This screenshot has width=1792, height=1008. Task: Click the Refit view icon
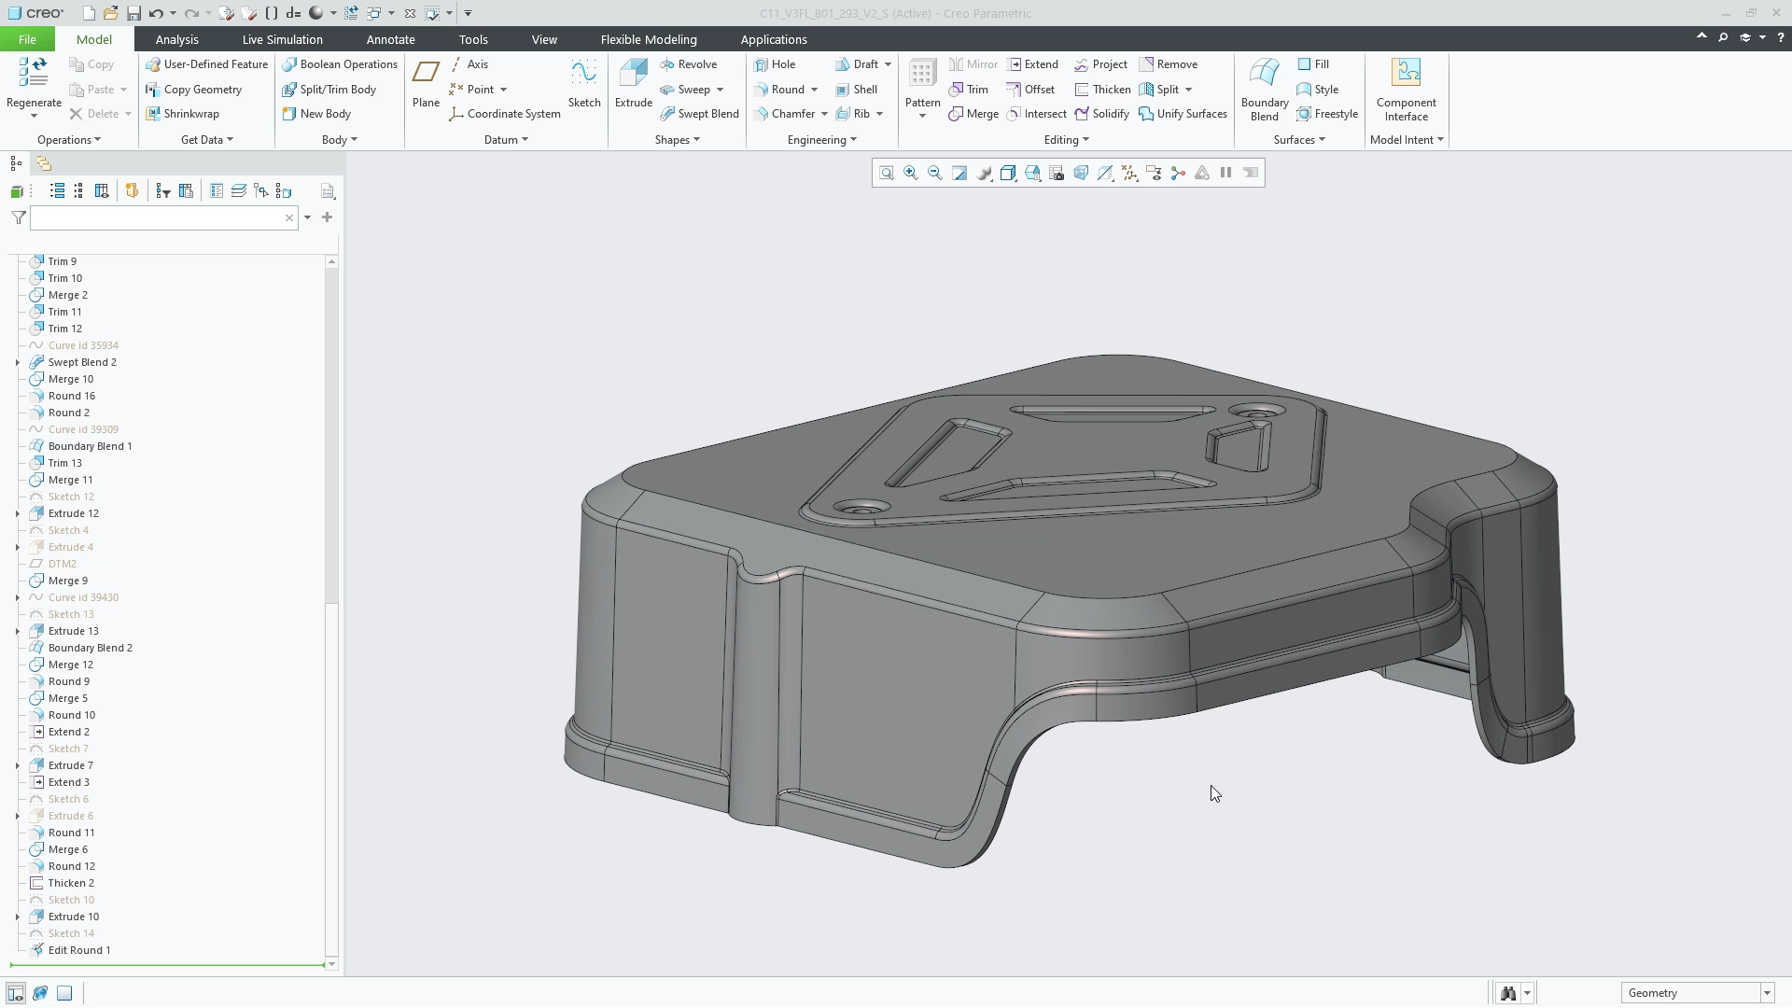(x=887, y=174)
